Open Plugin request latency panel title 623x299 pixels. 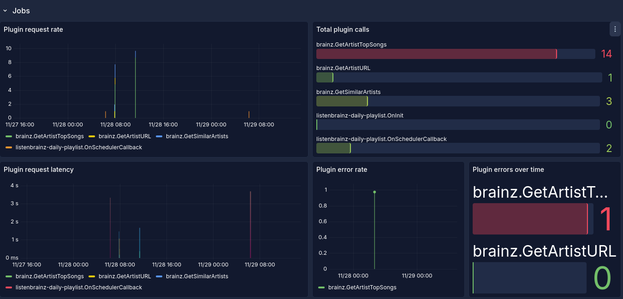pos(38,170)
